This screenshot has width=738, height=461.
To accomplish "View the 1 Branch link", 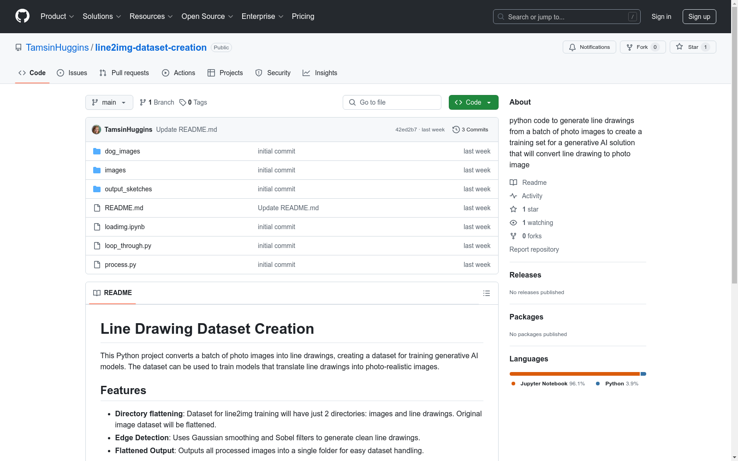I will [x=157, y=102].
